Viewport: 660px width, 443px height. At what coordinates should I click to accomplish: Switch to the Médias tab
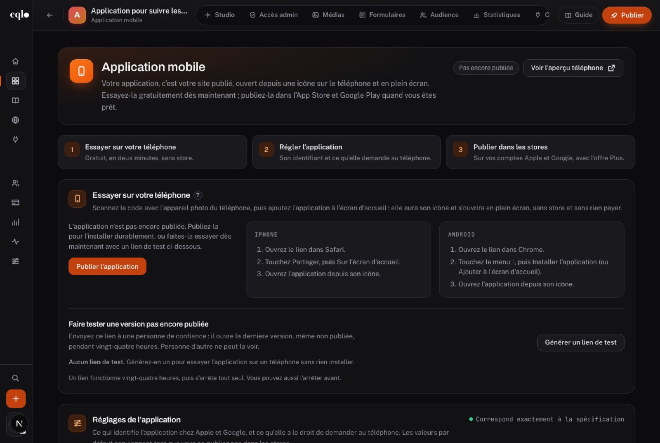click(328, 15)
